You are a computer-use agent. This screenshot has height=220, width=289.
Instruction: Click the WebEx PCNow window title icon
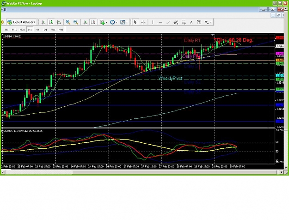pos(4,3)
